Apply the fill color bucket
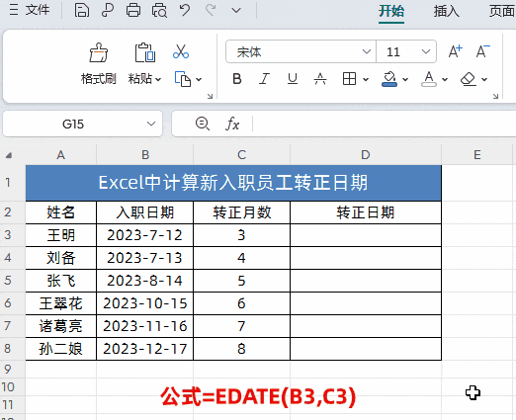 (389, 79)
